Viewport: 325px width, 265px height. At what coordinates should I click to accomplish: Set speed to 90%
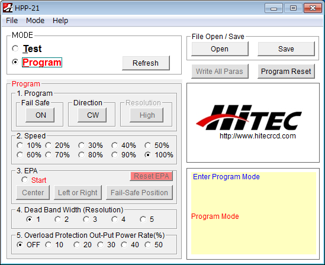pos(115,155)
